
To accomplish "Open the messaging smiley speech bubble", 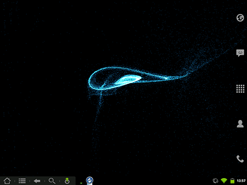I will [240, 53].
